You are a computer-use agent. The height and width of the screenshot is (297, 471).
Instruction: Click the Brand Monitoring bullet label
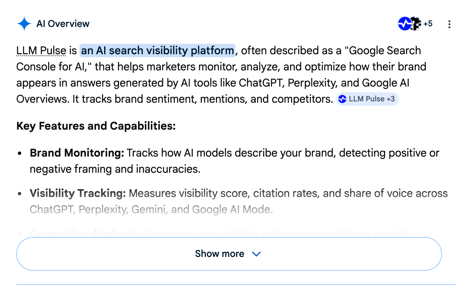(77, 153)
